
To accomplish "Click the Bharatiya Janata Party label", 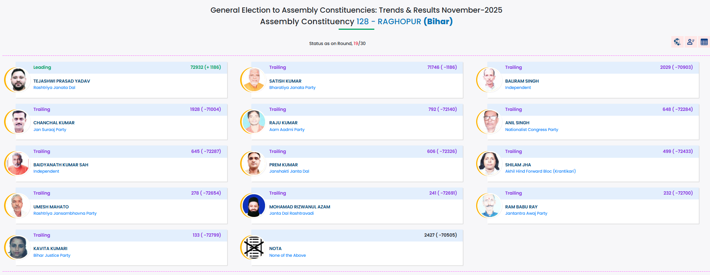I will click(x=292, y=88).
